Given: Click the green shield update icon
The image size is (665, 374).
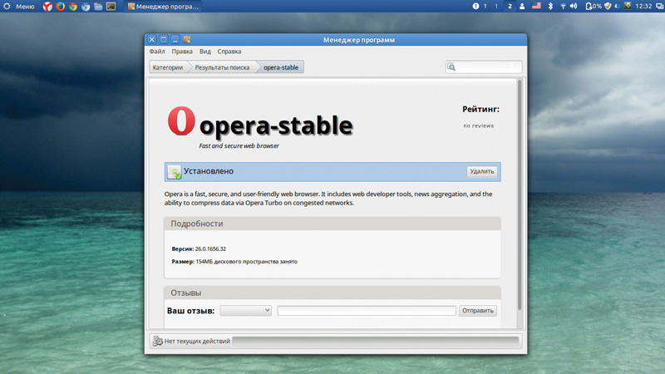Looking at the screenshot, I should 608,7.
